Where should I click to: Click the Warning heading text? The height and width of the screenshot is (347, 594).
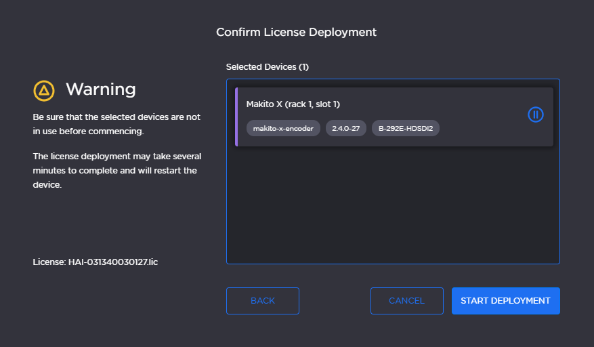(100, 89)
